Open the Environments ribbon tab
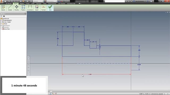 pyautogui.click(x=52, y=3)
